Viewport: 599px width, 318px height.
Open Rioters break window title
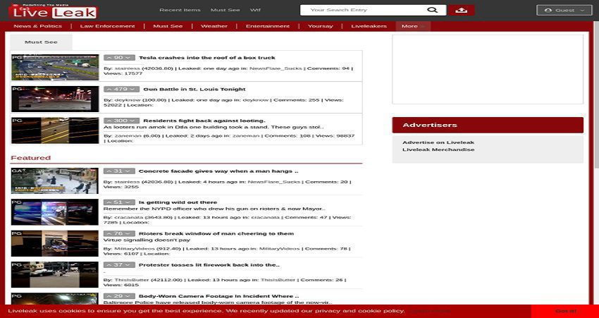point(216,233)
